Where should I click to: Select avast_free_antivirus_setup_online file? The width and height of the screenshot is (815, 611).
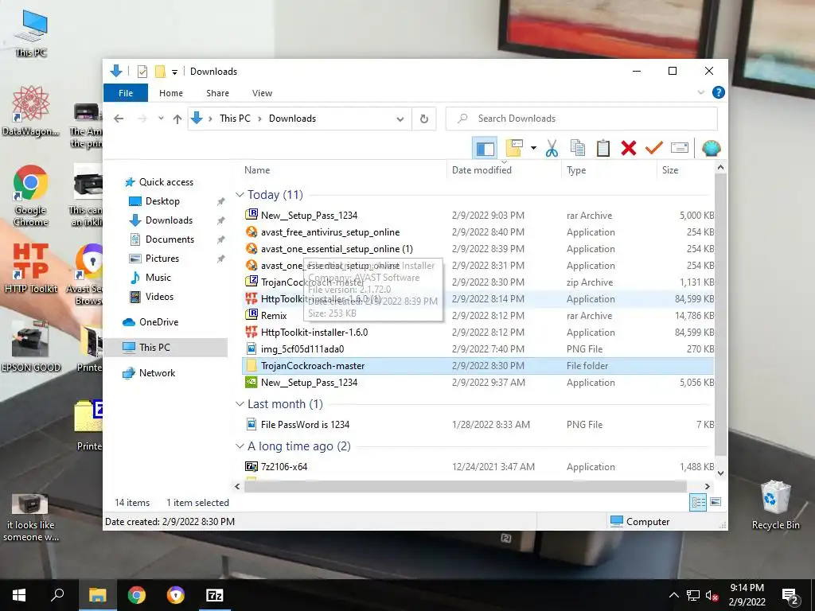[478, 232]
